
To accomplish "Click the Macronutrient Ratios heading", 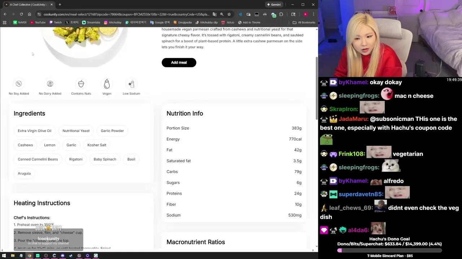I will pos(196,242).
